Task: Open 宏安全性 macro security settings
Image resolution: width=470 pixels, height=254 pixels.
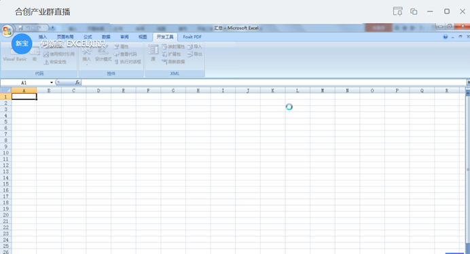Action: pos(55,62)
